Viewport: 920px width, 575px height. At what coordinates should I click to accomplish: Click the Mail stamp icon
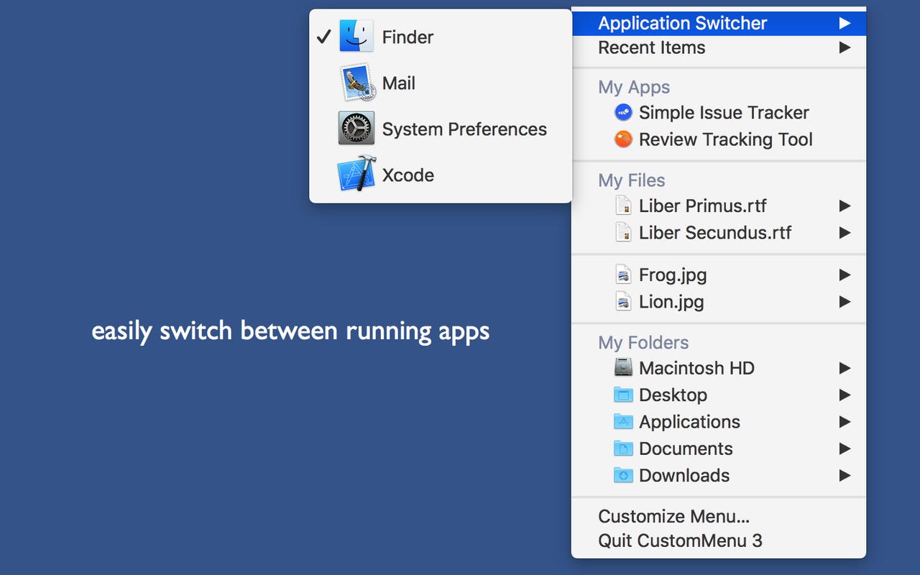(356, 83)
